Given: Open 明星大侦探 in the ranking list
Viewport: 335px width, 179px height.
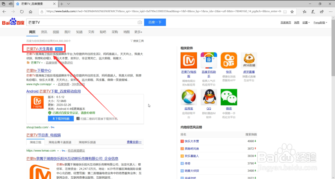Looking at the screenshot, I should [192, 171].
